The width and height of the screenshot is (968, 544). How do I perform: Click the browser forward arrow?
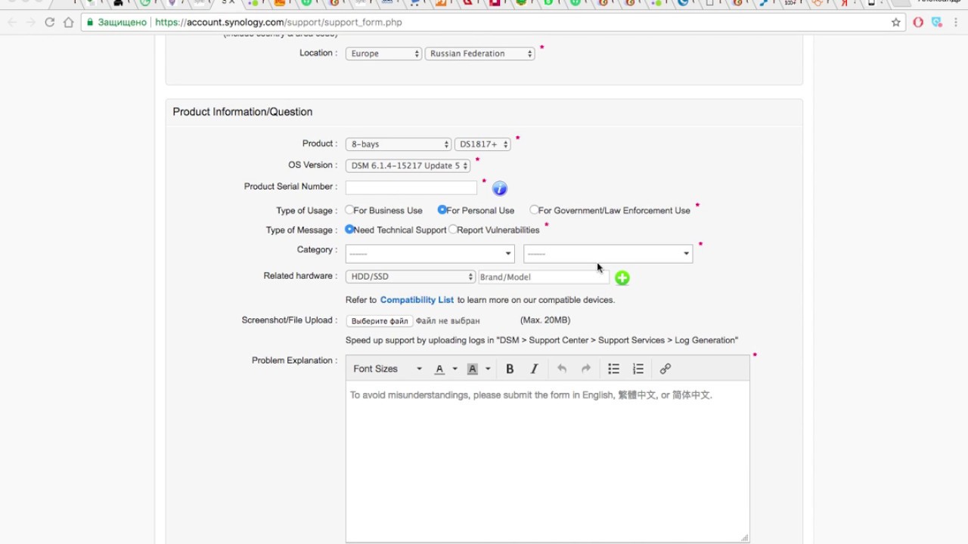click(31, 23)
